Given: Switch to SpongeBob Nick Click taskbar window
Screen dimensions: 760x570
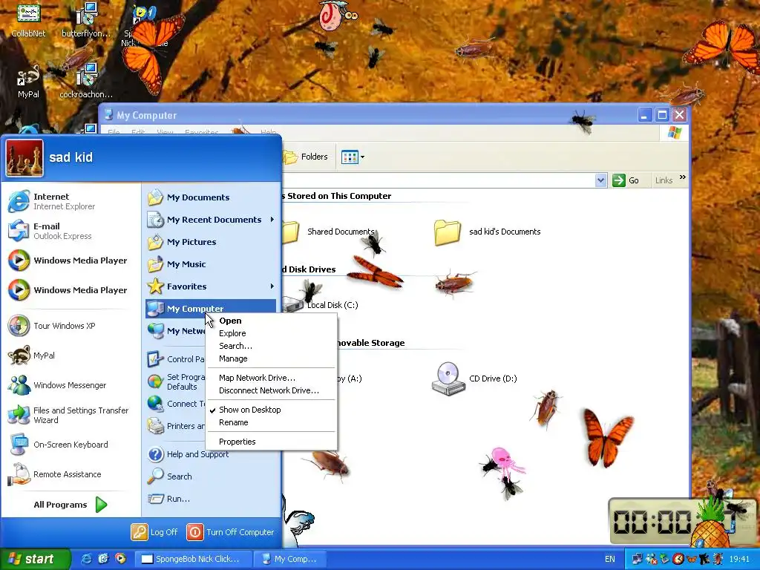Looking at the screenshot, I should pyautogui.click(x=194, y=559).
